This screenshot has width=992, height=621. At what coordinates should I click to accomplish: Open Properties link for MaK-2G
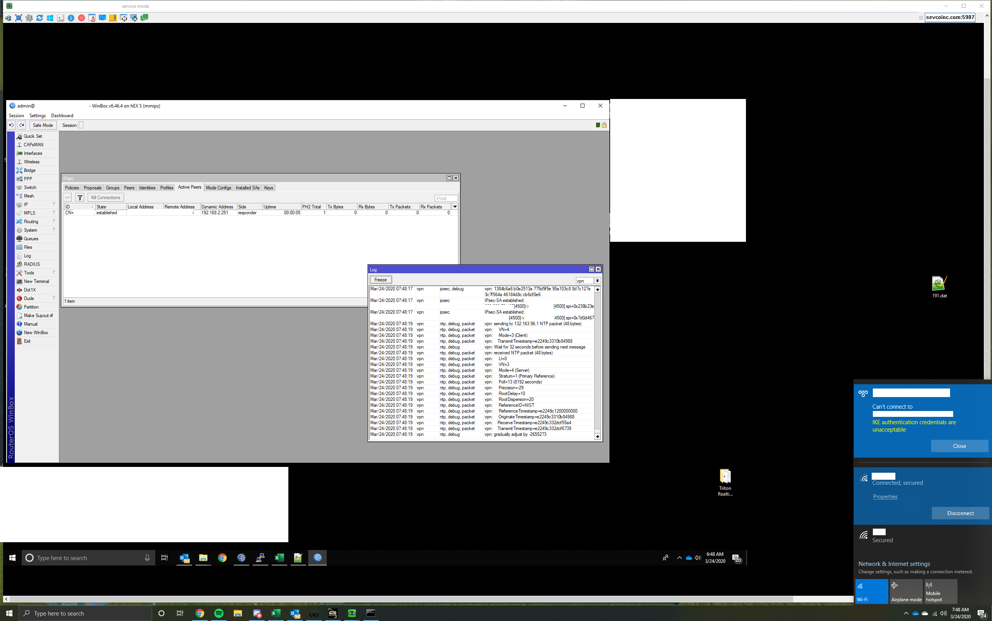(885, 496)
